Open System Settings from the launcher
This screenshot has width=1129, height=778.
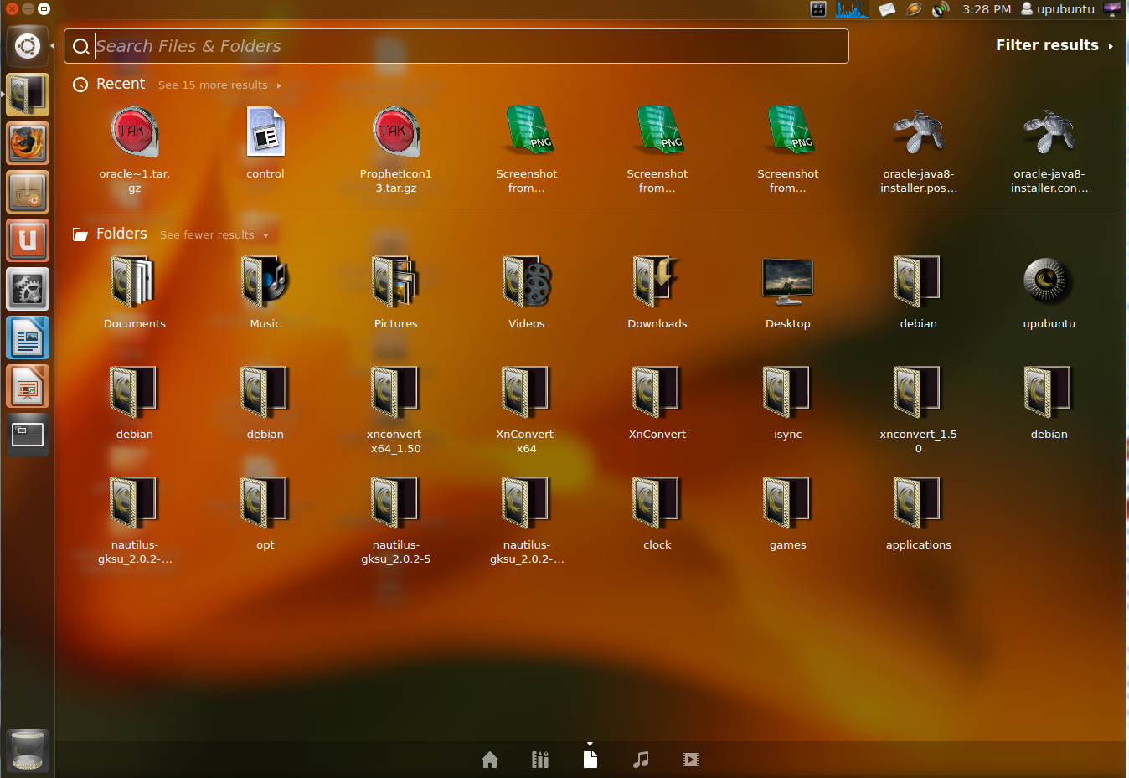tap(28, 289)
